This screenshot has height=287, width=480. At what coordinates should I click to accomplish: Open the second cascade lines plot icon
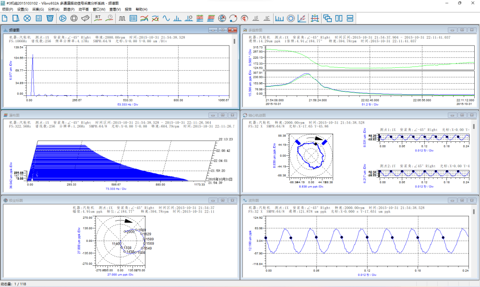[211, 18]
